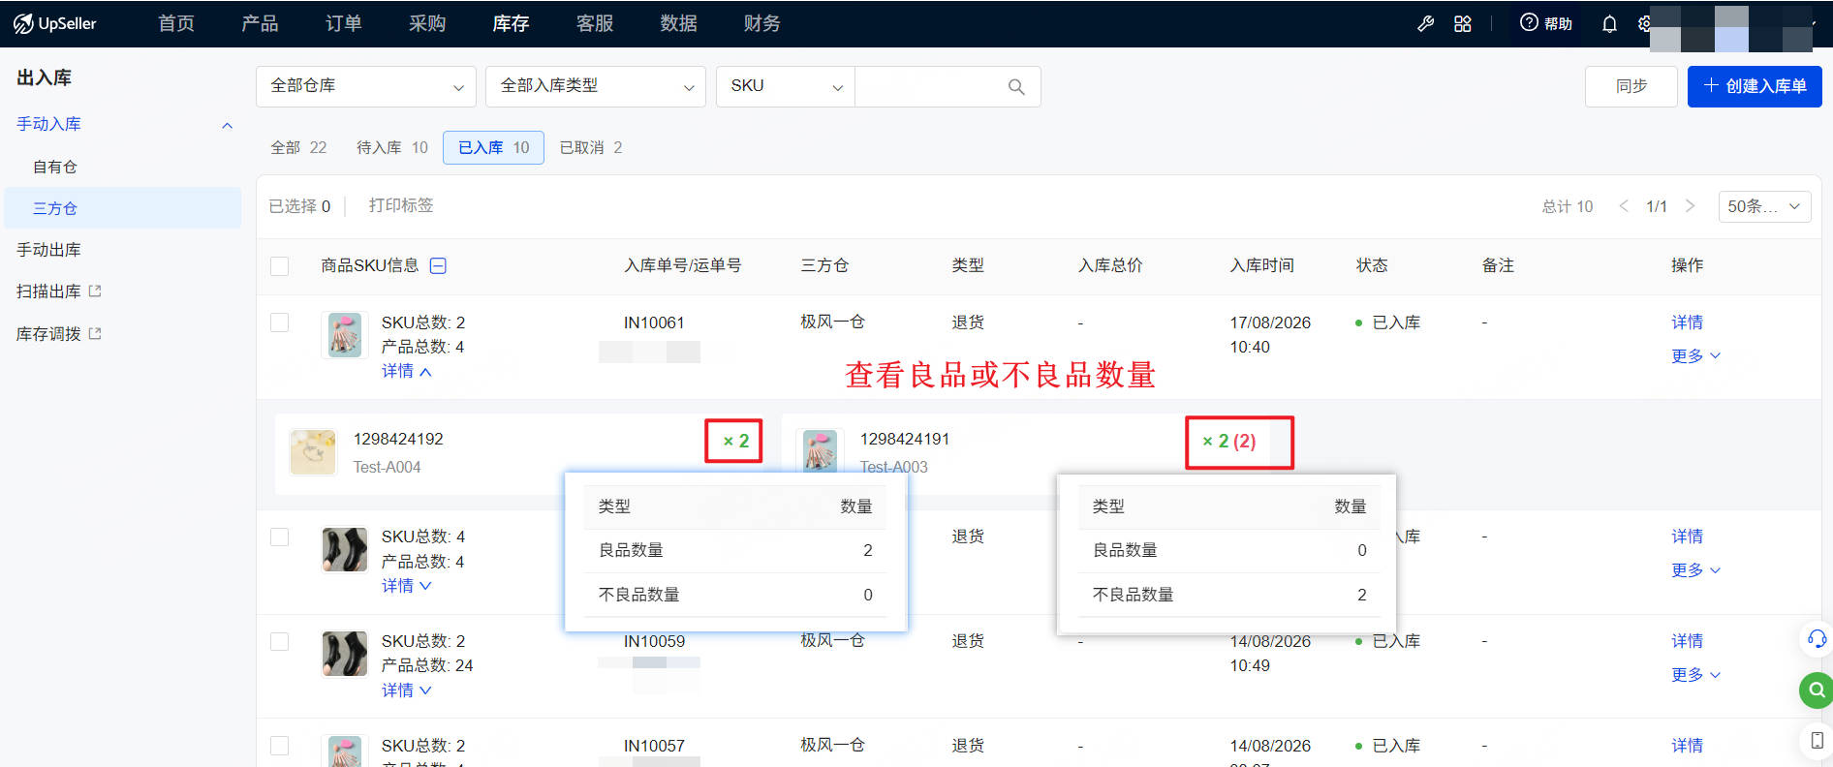1833x767 pixels.
Task: Expand 详情 under IN10059 SKU info
Action: pyautogui.click(x=407, y=690)
